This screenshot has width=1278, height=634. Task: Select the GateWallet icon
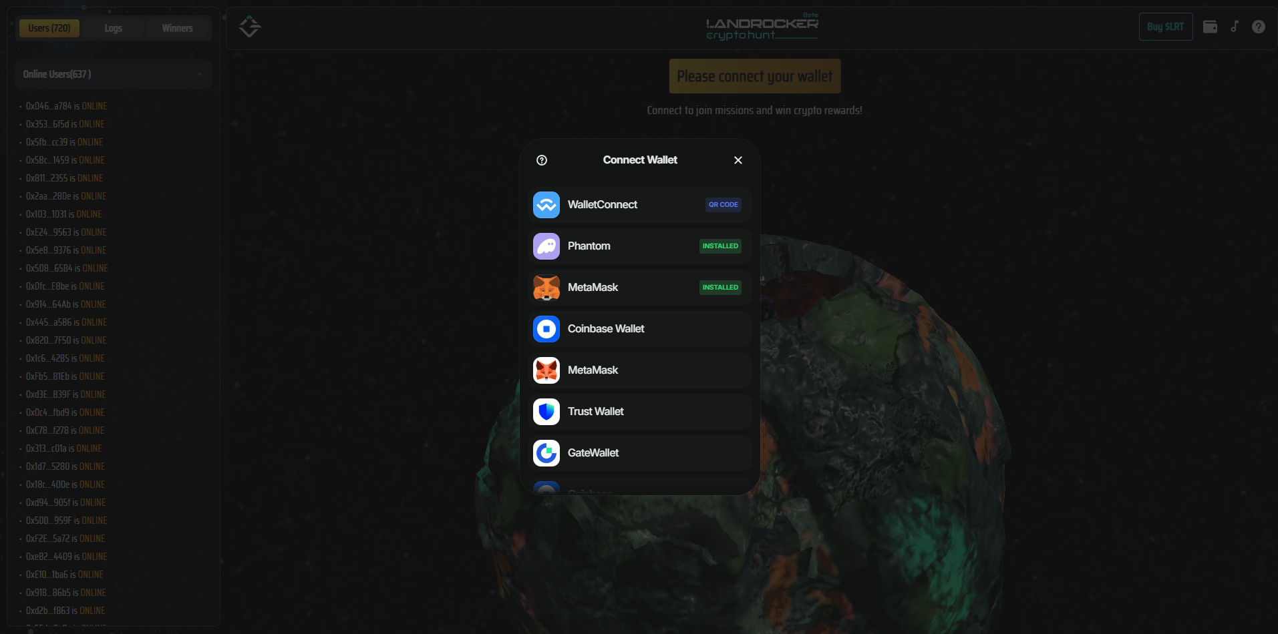[546, 453]
